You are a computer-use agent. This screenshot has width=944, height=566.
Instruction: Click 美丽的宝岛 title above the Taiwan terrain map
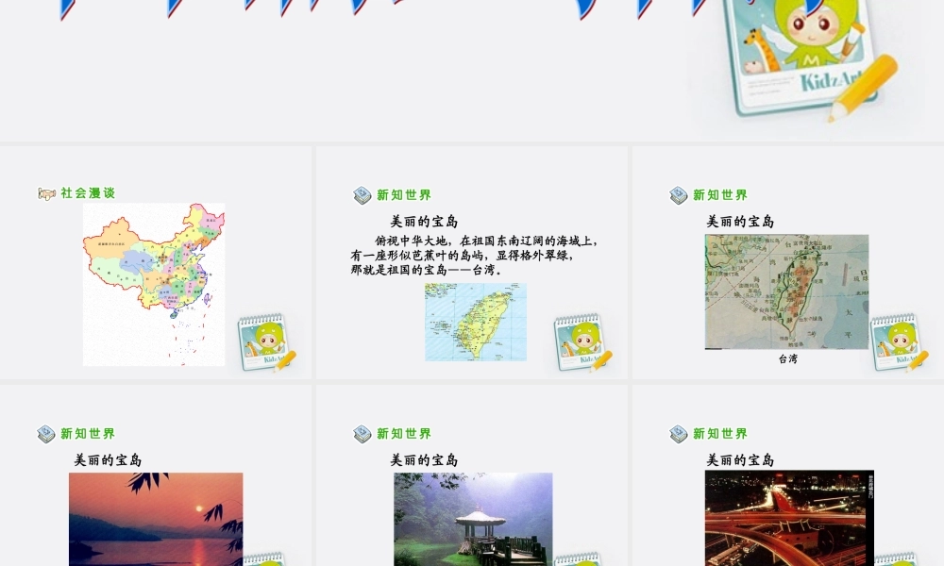coord(740,222)
